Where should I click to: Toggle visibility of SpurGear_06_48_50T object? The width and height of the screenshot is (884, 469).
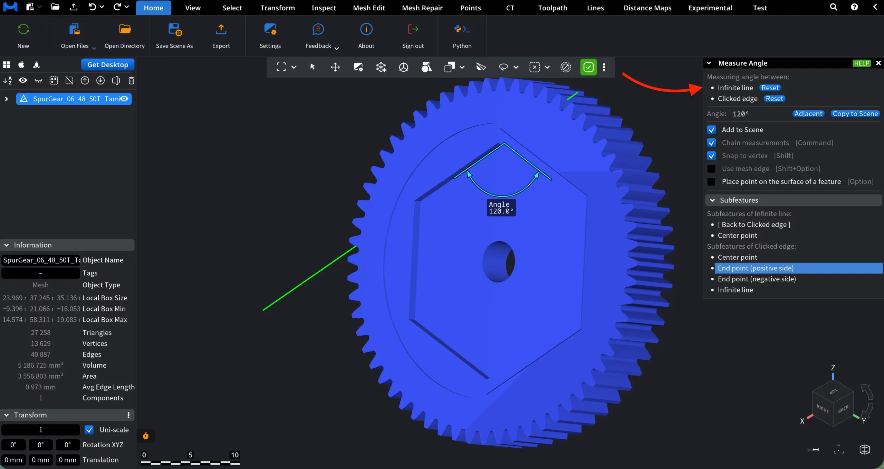point(124,99)
